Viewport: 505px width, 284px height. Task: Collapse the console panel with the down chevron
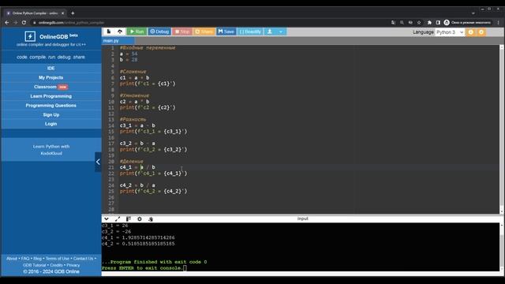point(107,219)
